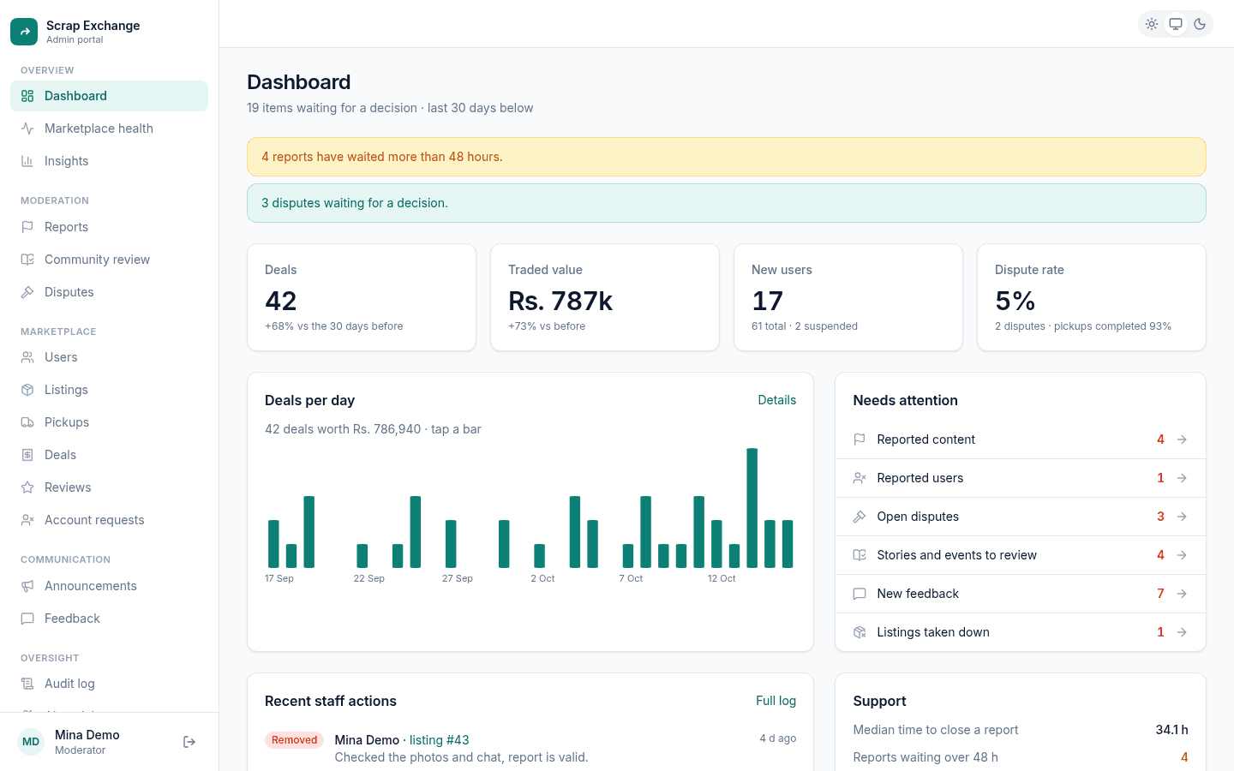Image resolution: width=1234 pixels, height=771 pixels.
Task: Open the Full log link
Action: coord(776,701)
